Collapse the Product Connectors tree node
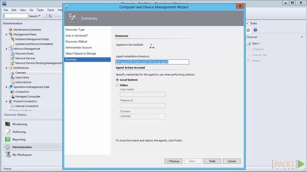Screen dimensions: 307x172 coord(6,102)
